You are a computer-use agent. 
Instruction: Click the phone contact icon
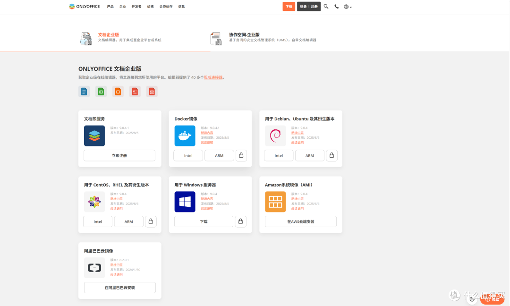point(337,7)
